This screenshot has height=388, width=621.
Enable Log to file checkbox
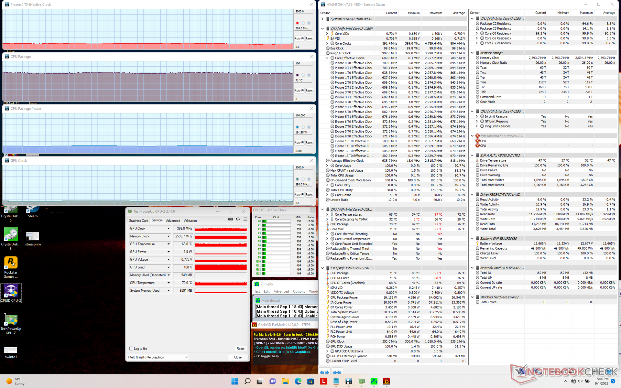[x=131, y=349]
